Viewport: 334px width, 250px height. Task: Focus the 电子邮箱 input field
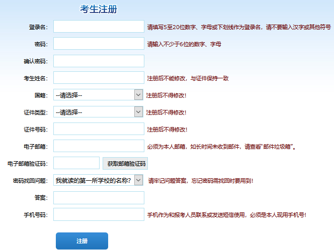pos(99,146)
